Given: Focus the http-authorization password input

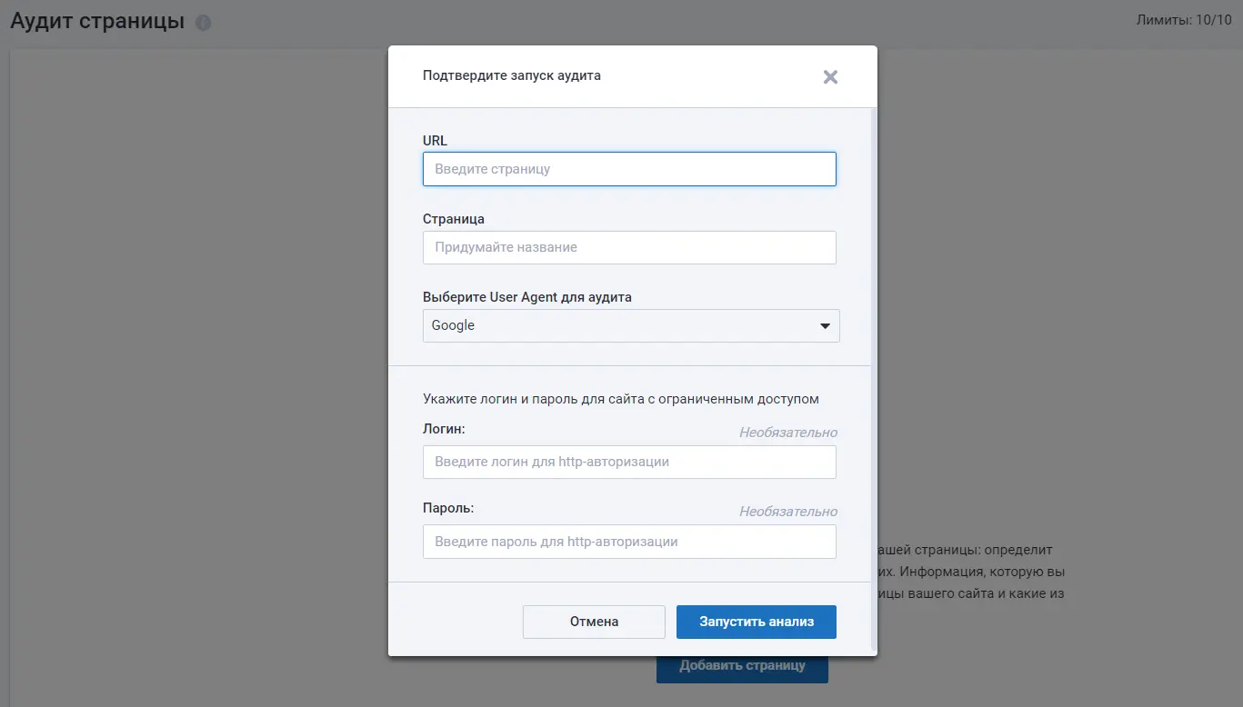Looking at the screenshot, I should [628, 542].
